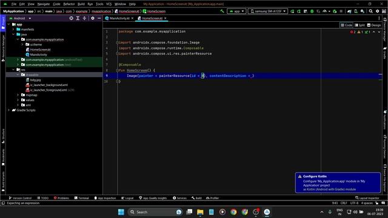Open the Version Control tool window
The height and width of the screenshot is (218, 388).
point(20,198)
